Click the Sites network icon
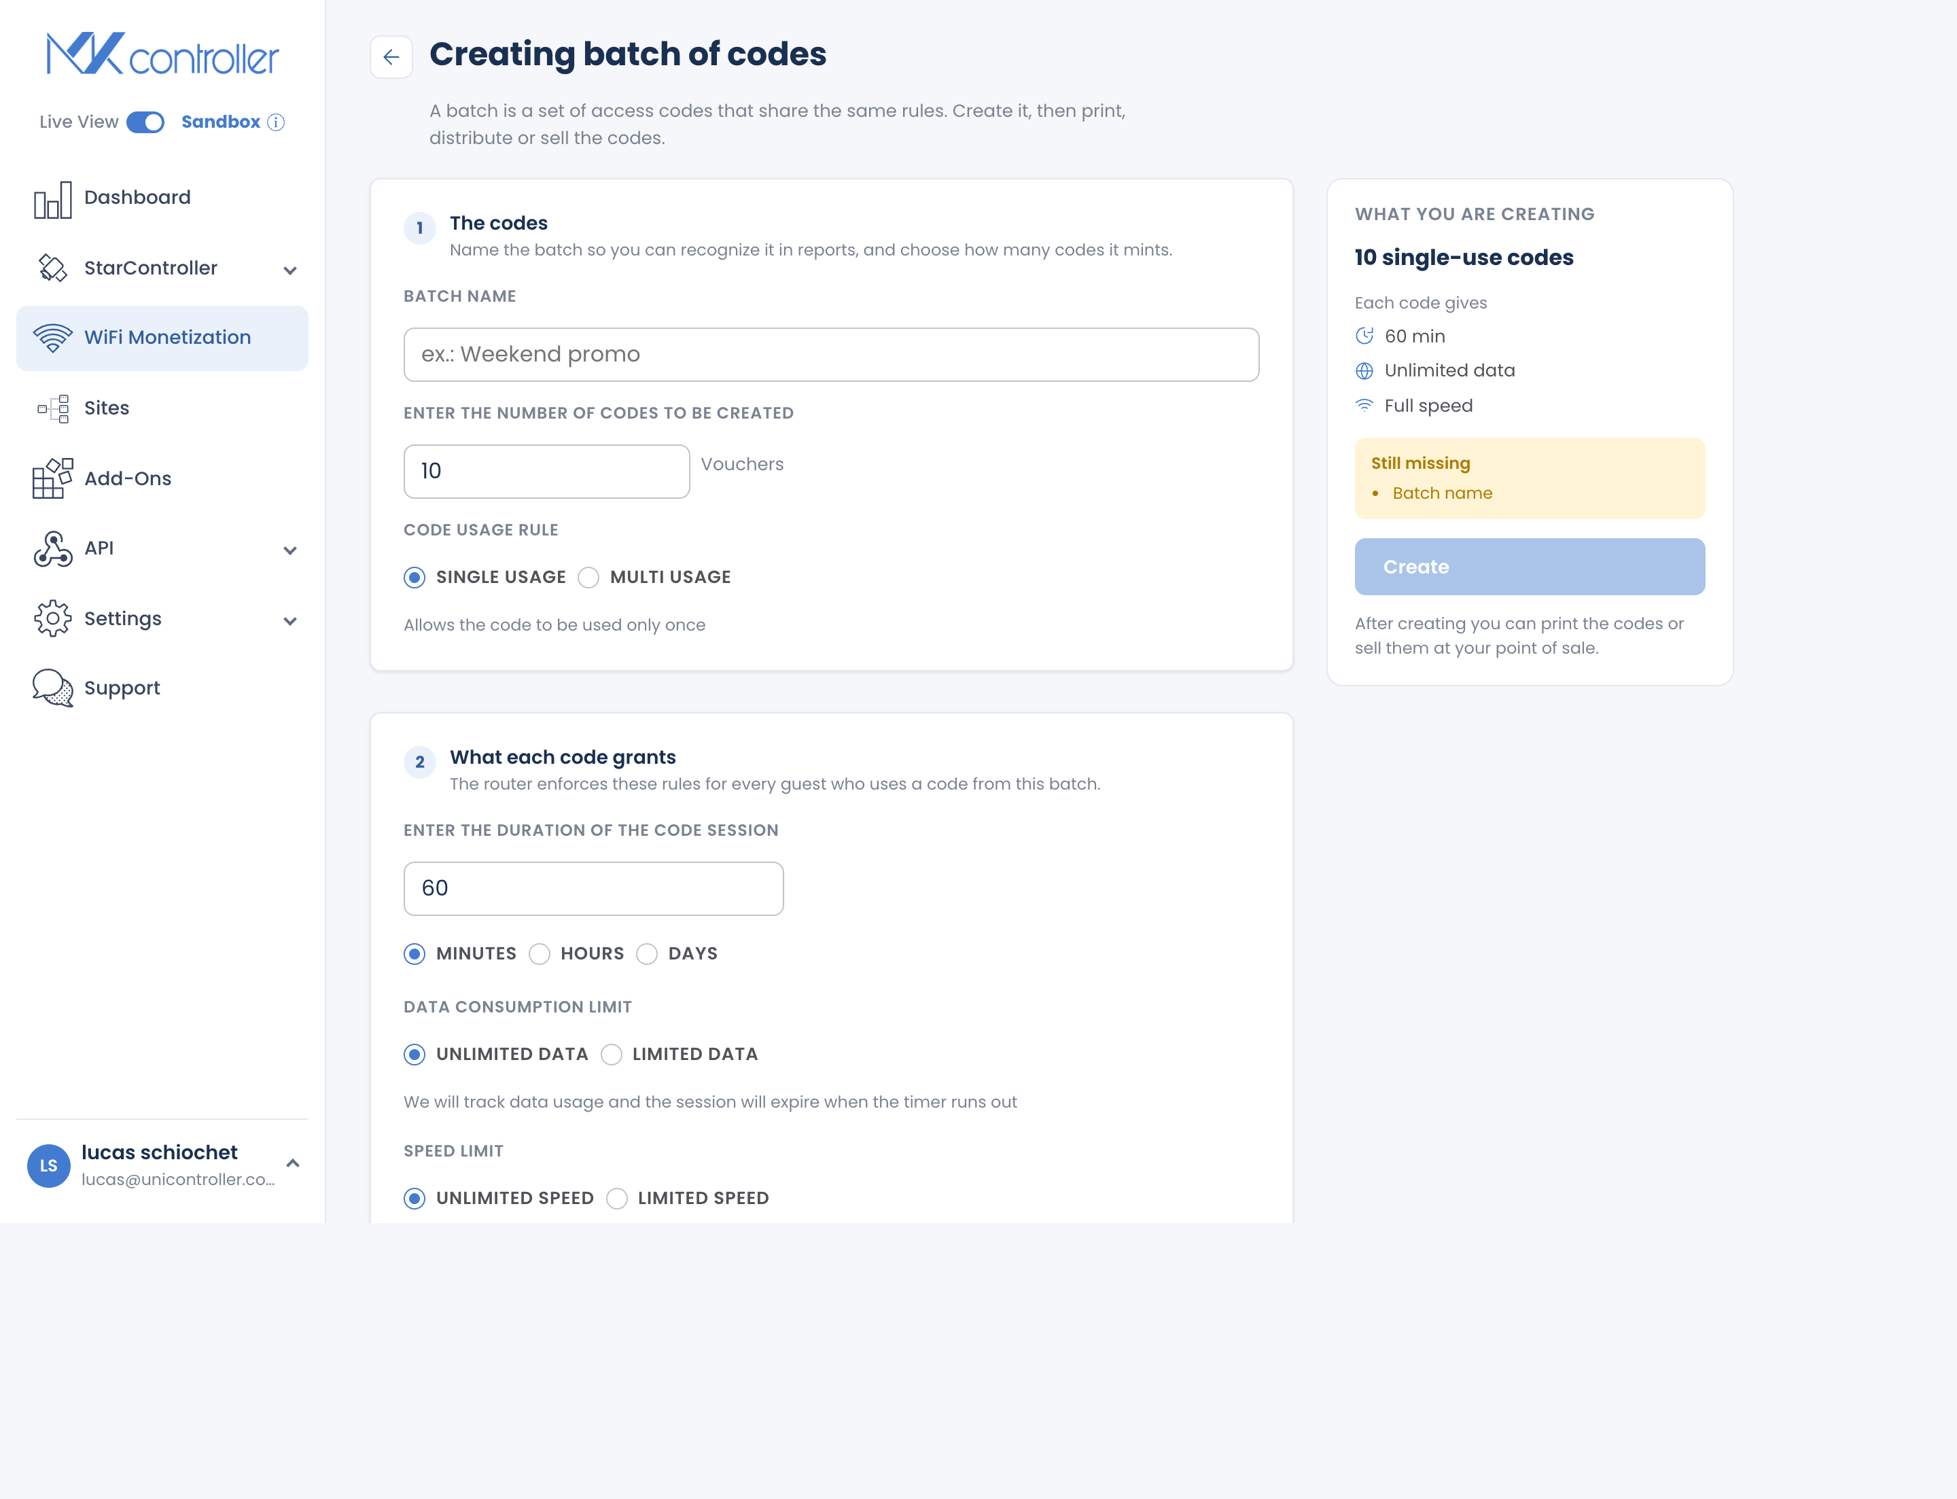This screenshot has width=1957, height=1499. pos(52,408)
